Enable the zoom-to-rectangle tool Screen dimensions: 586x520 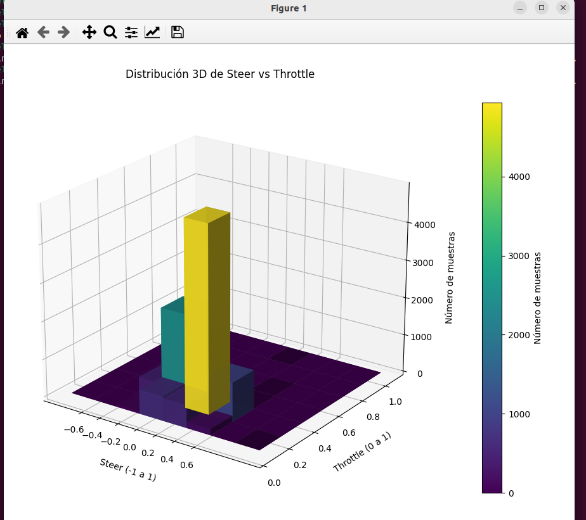click(110, 32)
